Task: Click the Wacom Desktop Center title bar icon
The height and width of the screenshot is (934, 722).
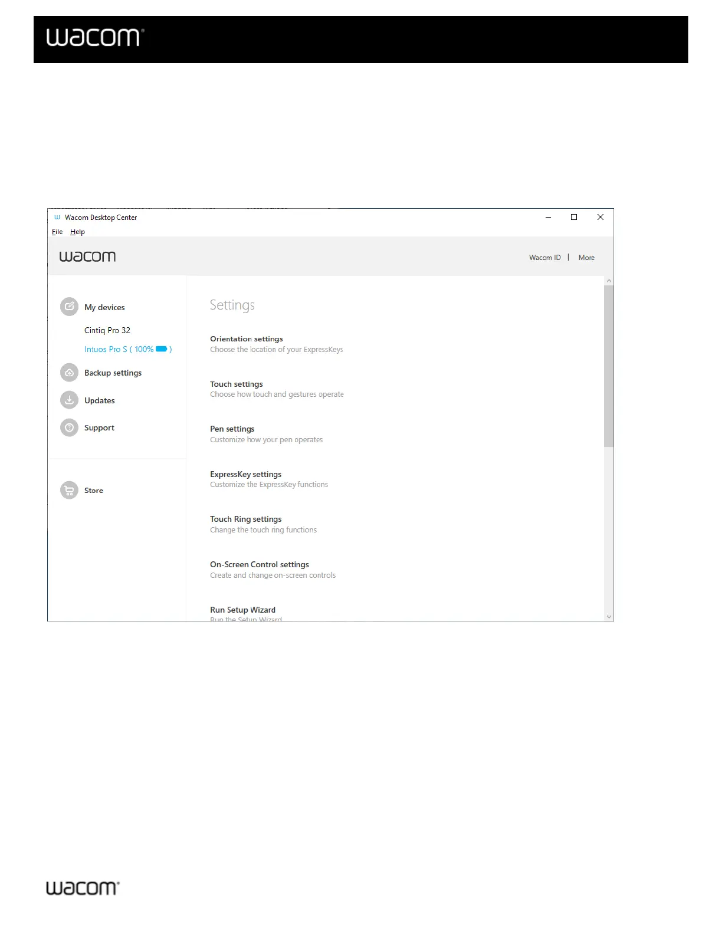Action: coord(57,218)
